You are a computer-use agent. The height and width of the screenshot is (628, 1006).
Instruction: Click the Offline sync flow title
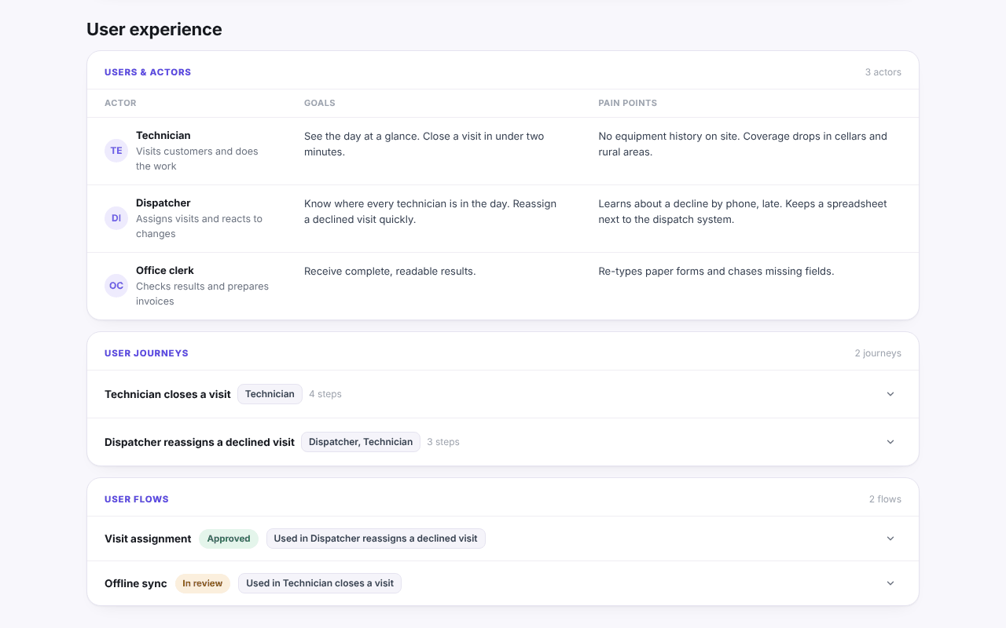point(136,583)
